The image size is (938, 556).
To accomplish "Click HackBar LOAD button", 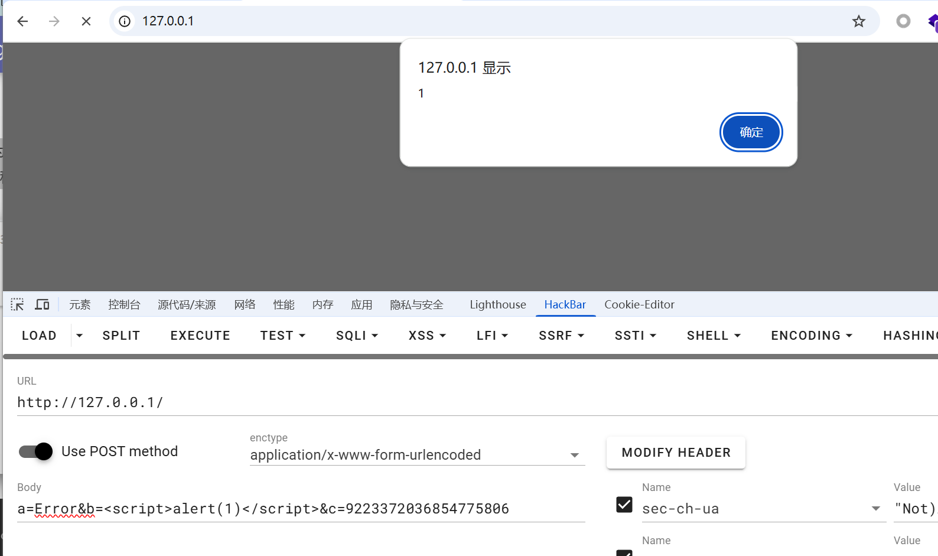I will pyautogui.click(x=39, y=336).
